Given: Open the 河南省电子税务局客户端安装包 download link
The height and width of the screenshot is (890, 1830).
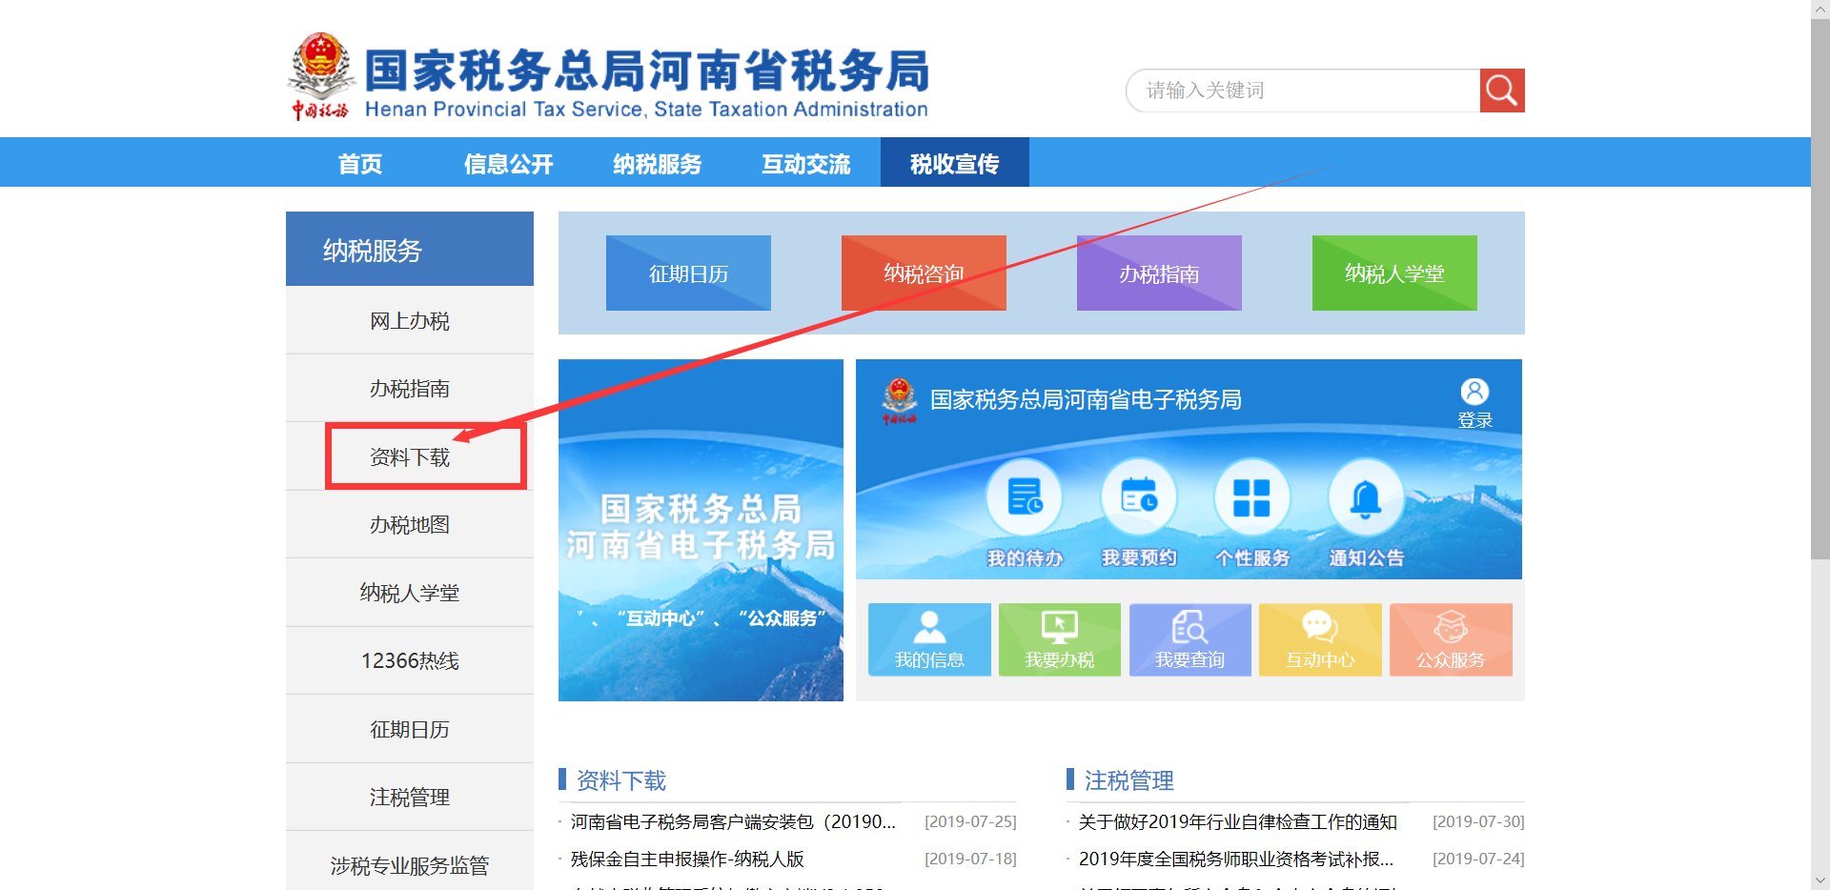Looking at the screenshot, I should click(734, 821).
